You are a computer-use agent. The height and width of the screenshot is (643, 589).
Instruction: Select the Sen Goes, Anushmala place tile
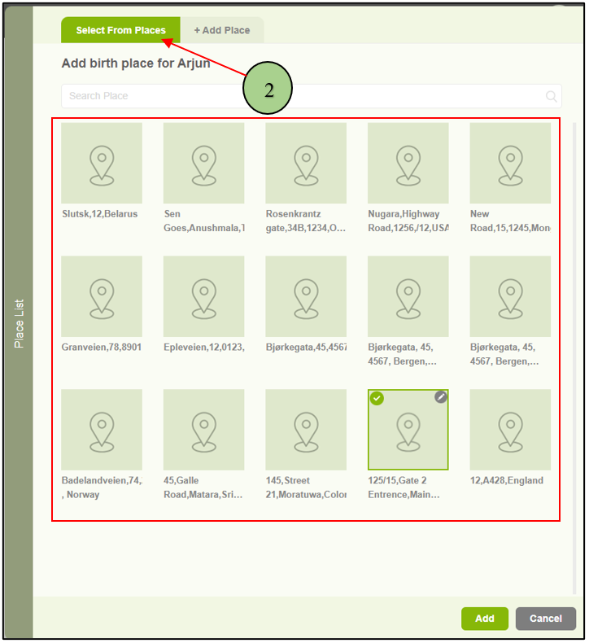pyautogui.click(x=204, y=164)
